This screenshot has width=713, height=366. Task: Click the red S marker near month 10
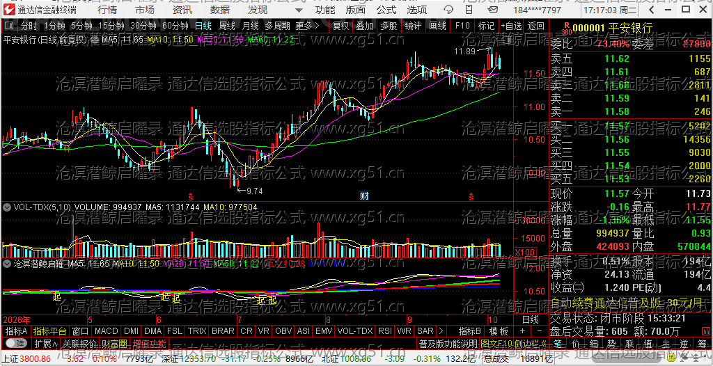click(x=471, y=197)
